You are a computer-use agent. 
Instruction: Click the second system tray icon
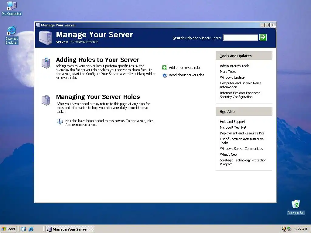289,229
